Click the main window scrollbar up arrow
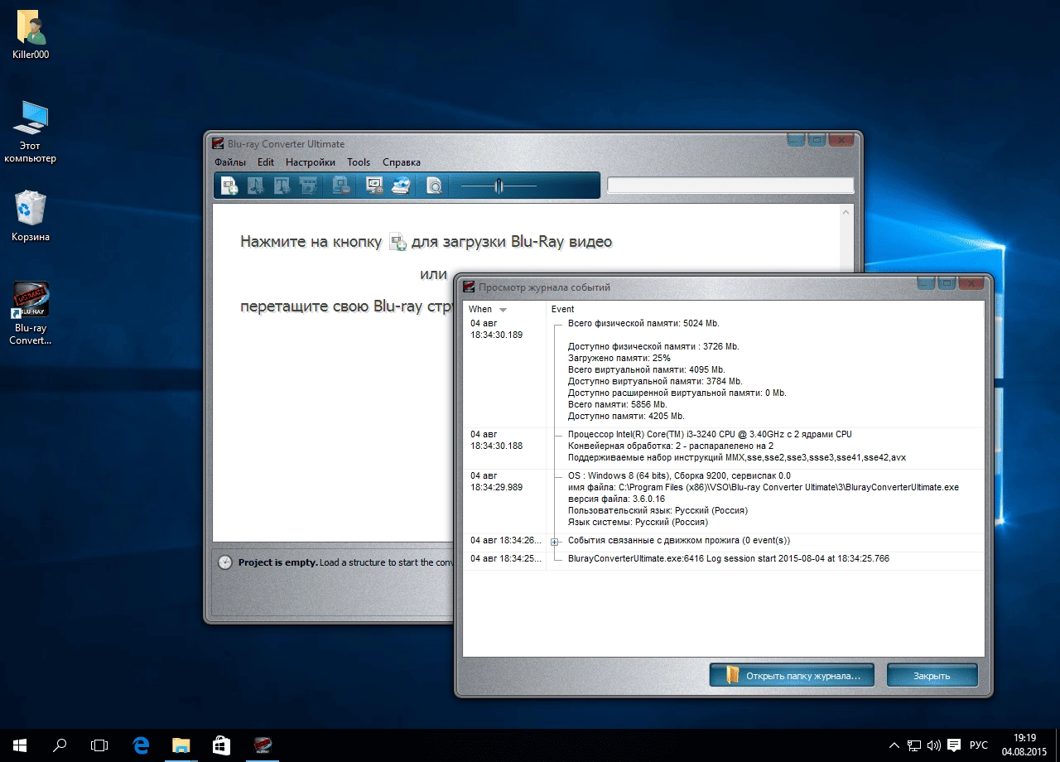The height and width of the screenshot is (762, 1060). pyautogui.click(x=846, y=213)
